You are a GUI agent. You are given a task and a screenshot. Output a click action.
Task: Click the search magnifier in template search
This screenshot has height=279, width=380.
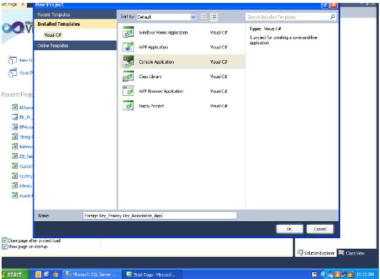pyautogui.click(x=333, y=17)
